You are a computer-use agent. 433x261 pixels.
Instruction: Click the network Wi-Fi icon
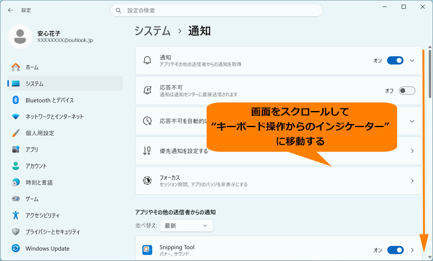15,117
